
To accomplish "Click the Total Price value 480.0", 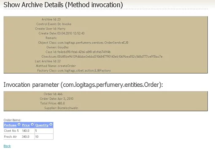I will pos(61,103).
